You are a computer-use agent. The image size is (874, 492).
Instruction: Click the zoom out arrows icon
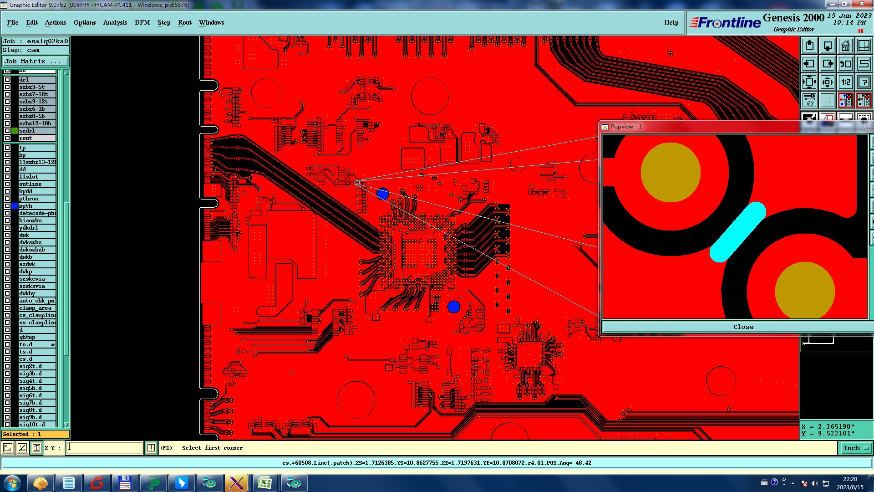click(x=809, y=82)
